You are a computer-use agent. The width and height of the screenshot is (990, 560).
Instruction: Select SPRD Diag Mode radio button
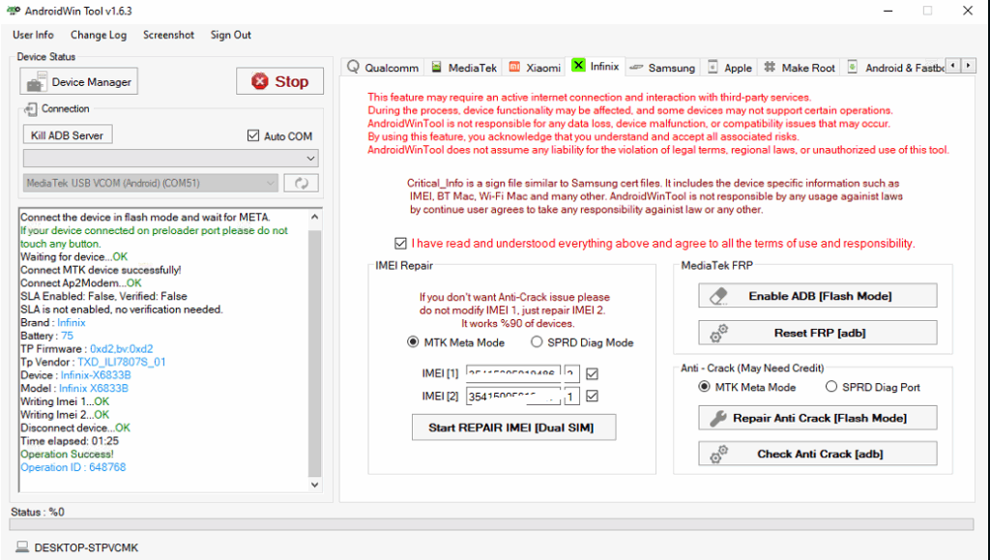click(539, 342)
